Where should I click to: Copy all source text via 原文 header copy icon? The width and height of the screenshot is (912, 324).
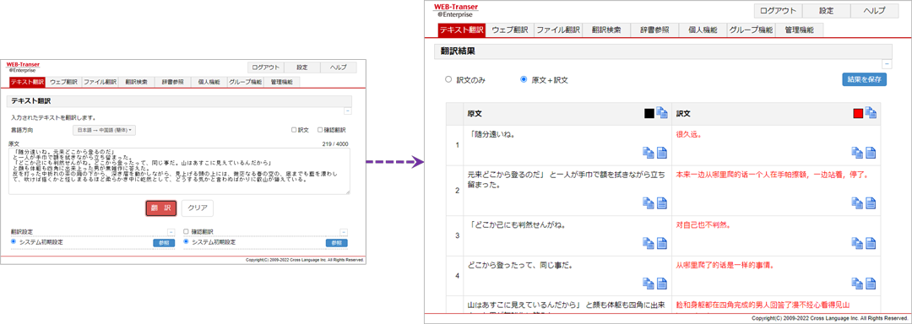pos(661,113)
